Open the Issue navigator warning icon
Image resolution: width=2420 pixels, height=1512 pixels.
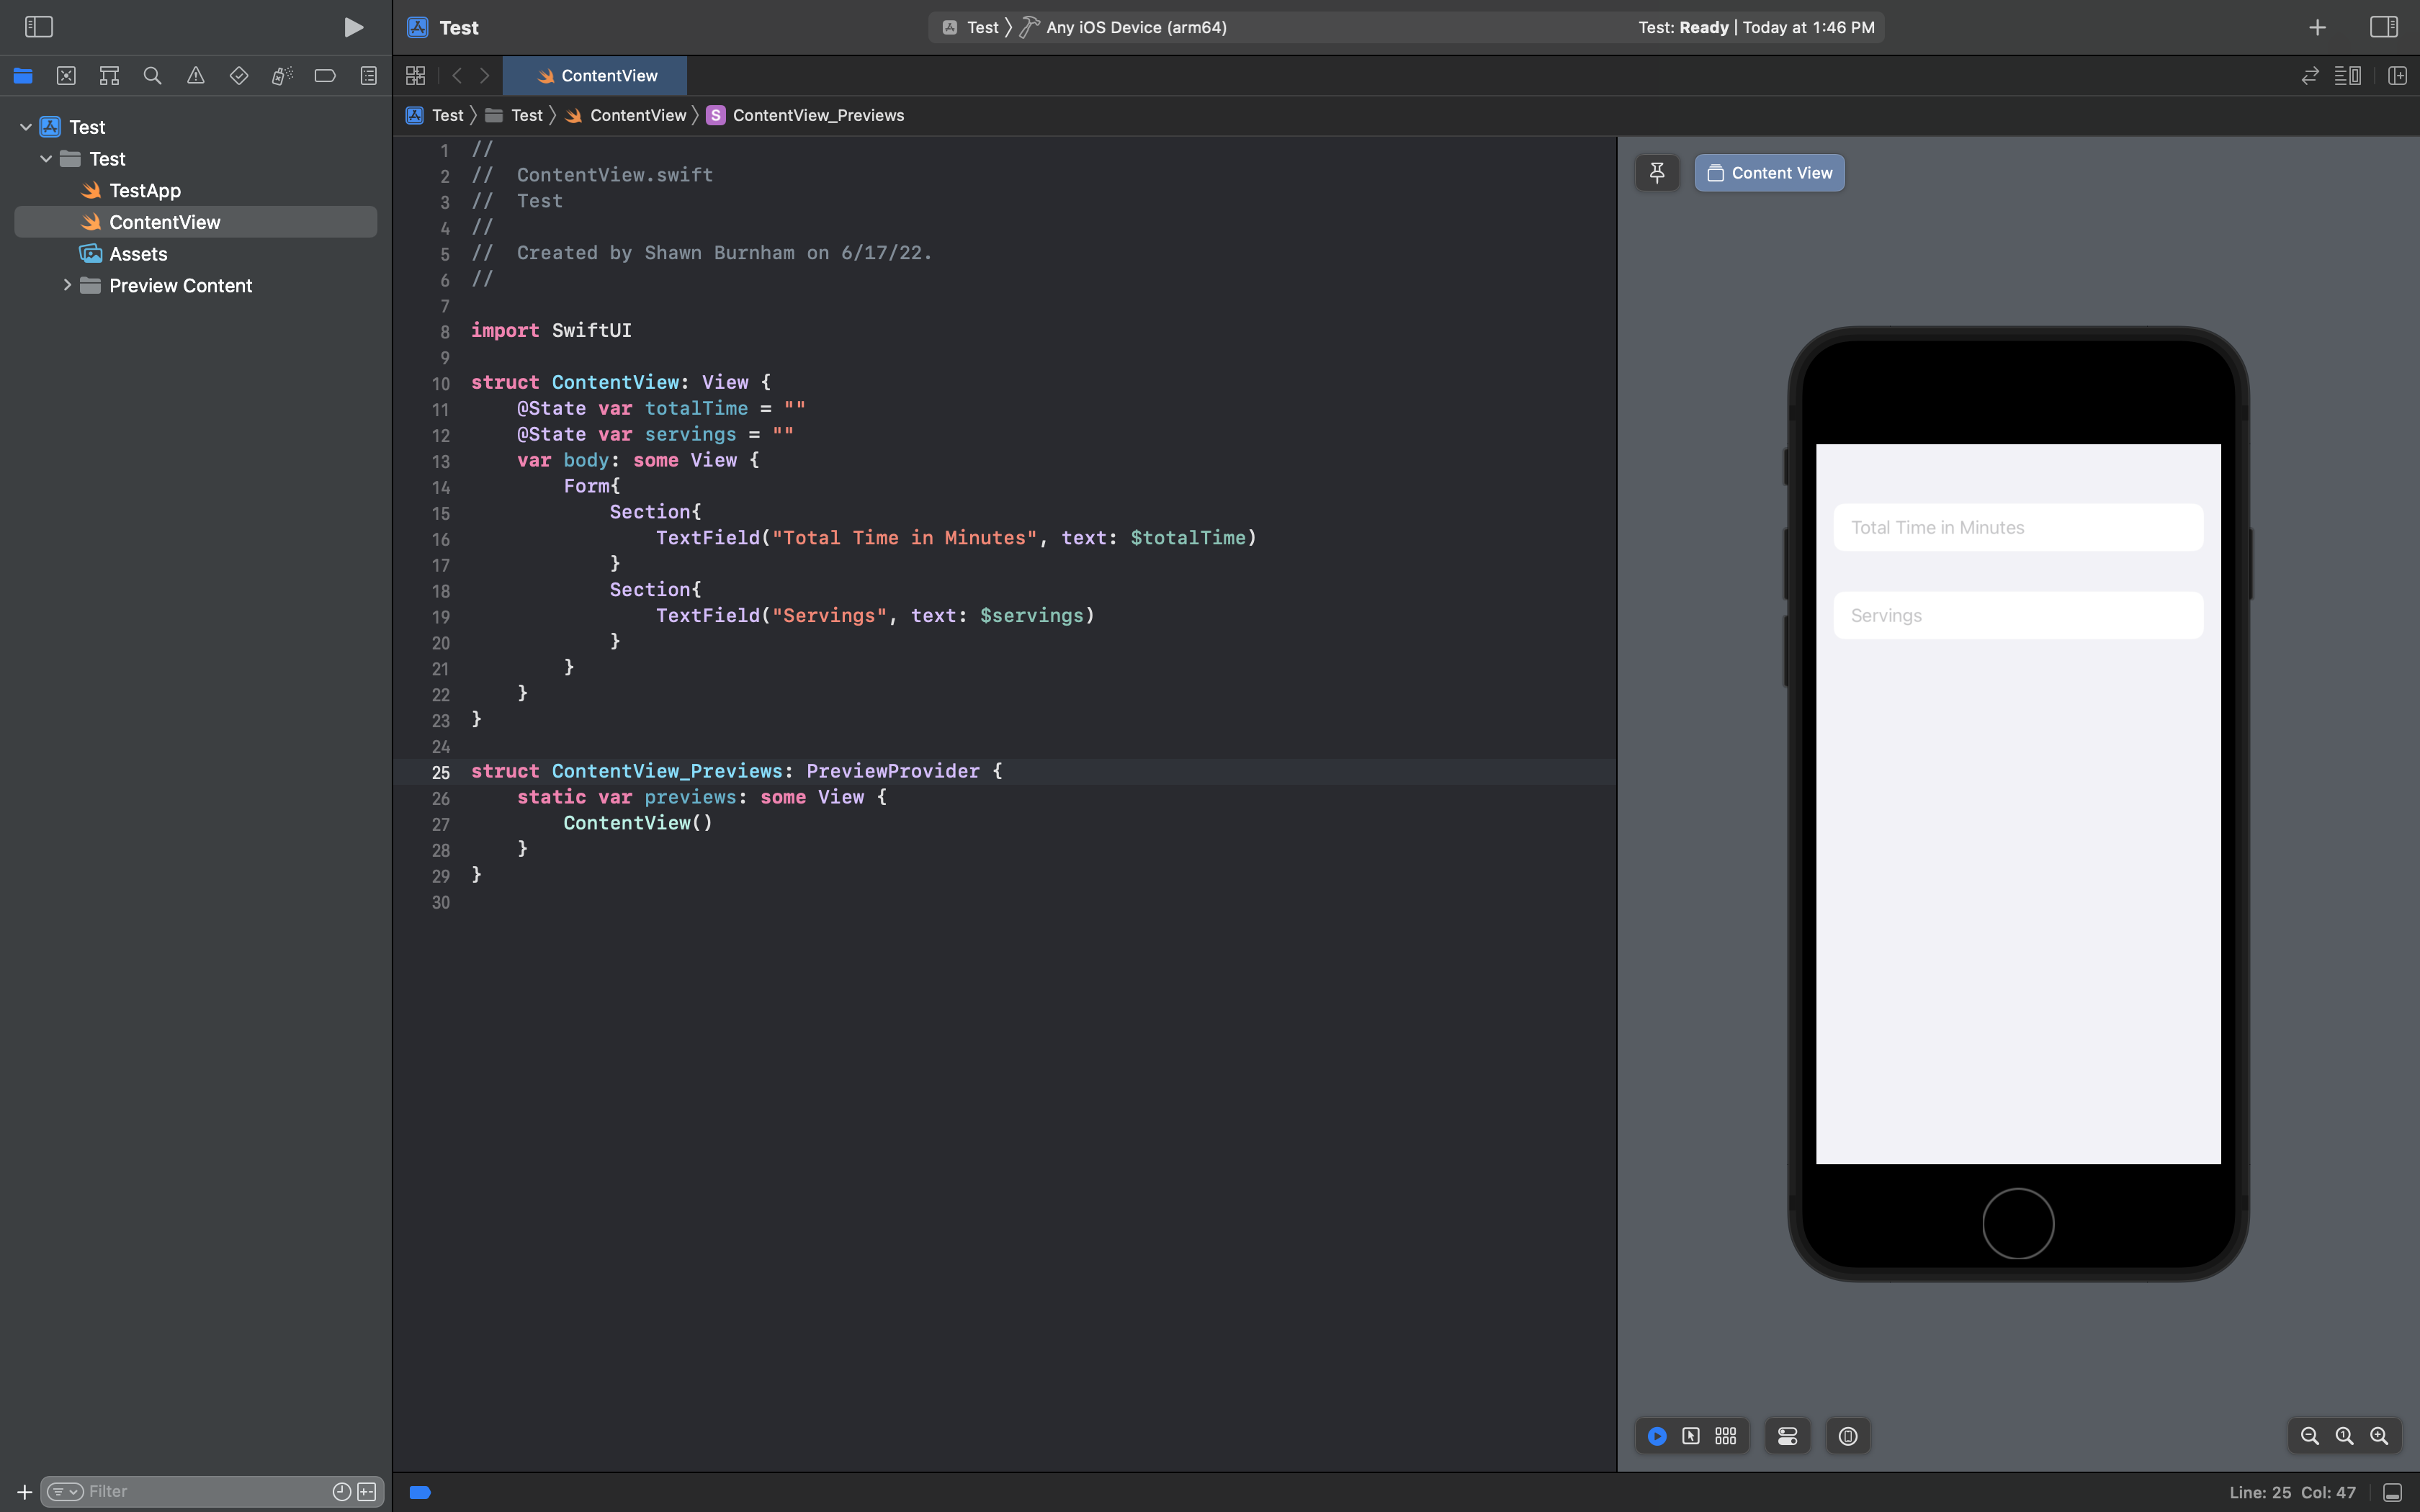tap(196, 76)
